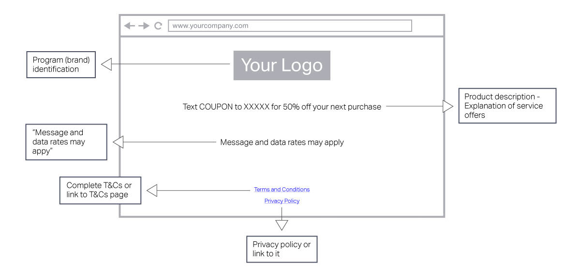Select the Complete T&Cs callout box
The image size is (580, 278).
100,190
